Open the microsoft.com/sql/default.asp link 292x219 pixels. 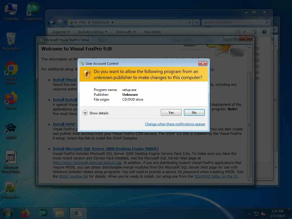[87, 163]
